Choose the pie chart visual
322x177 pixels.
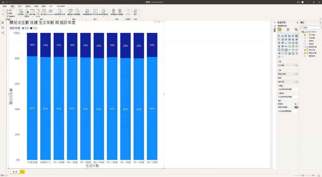click(x=290, y=43)
